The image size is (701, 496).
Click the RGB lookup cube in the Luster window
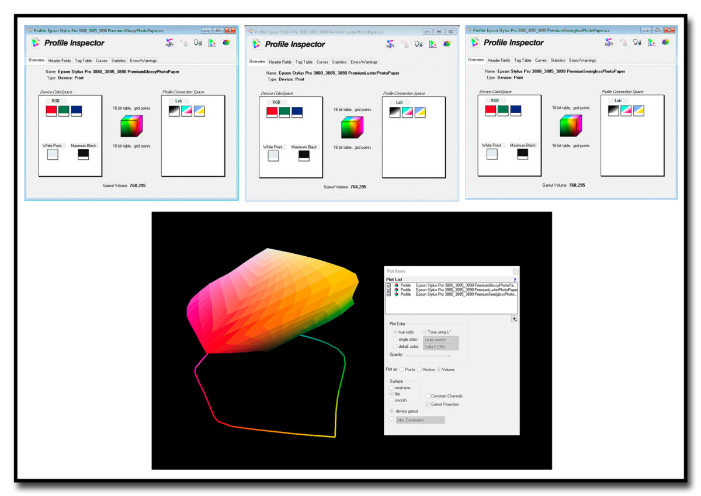(352, 128)
